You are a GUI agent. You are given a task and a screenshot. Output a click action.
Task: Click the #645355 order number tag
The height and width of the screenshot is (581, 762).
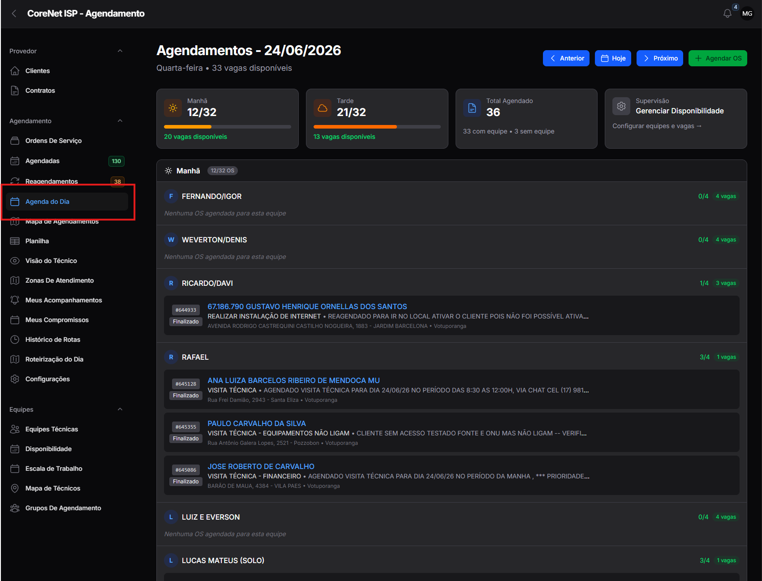(186, 427)
